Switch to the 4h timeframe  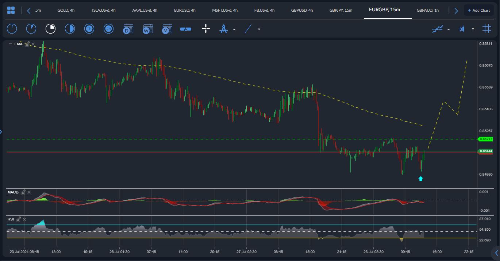108,29
